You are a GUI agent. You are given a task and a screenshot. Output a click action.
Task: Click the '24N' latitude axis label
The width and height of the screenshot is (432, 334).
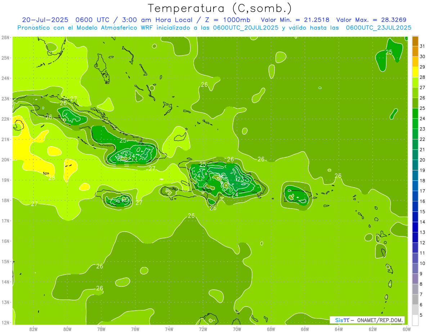click(x=5, y=78)
